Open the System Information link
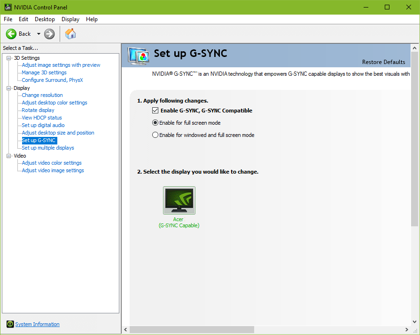420x335 pixels. tap(37, 324)
